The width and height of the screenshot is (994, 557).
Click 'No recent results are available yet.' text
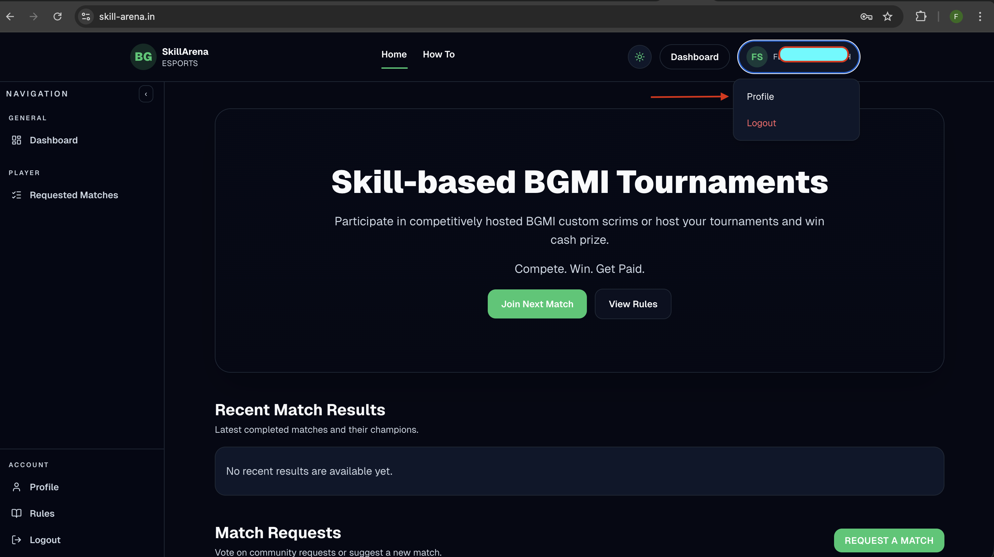click(x=309, y=471)
